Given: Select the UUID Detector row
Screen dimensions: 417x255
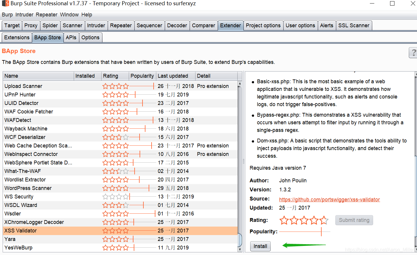Looking at the screenshot, I should (120, 103).
